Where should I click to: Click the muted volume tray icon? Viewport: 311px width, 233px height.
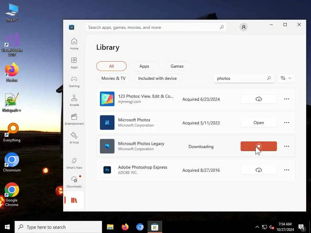[271, 227]
